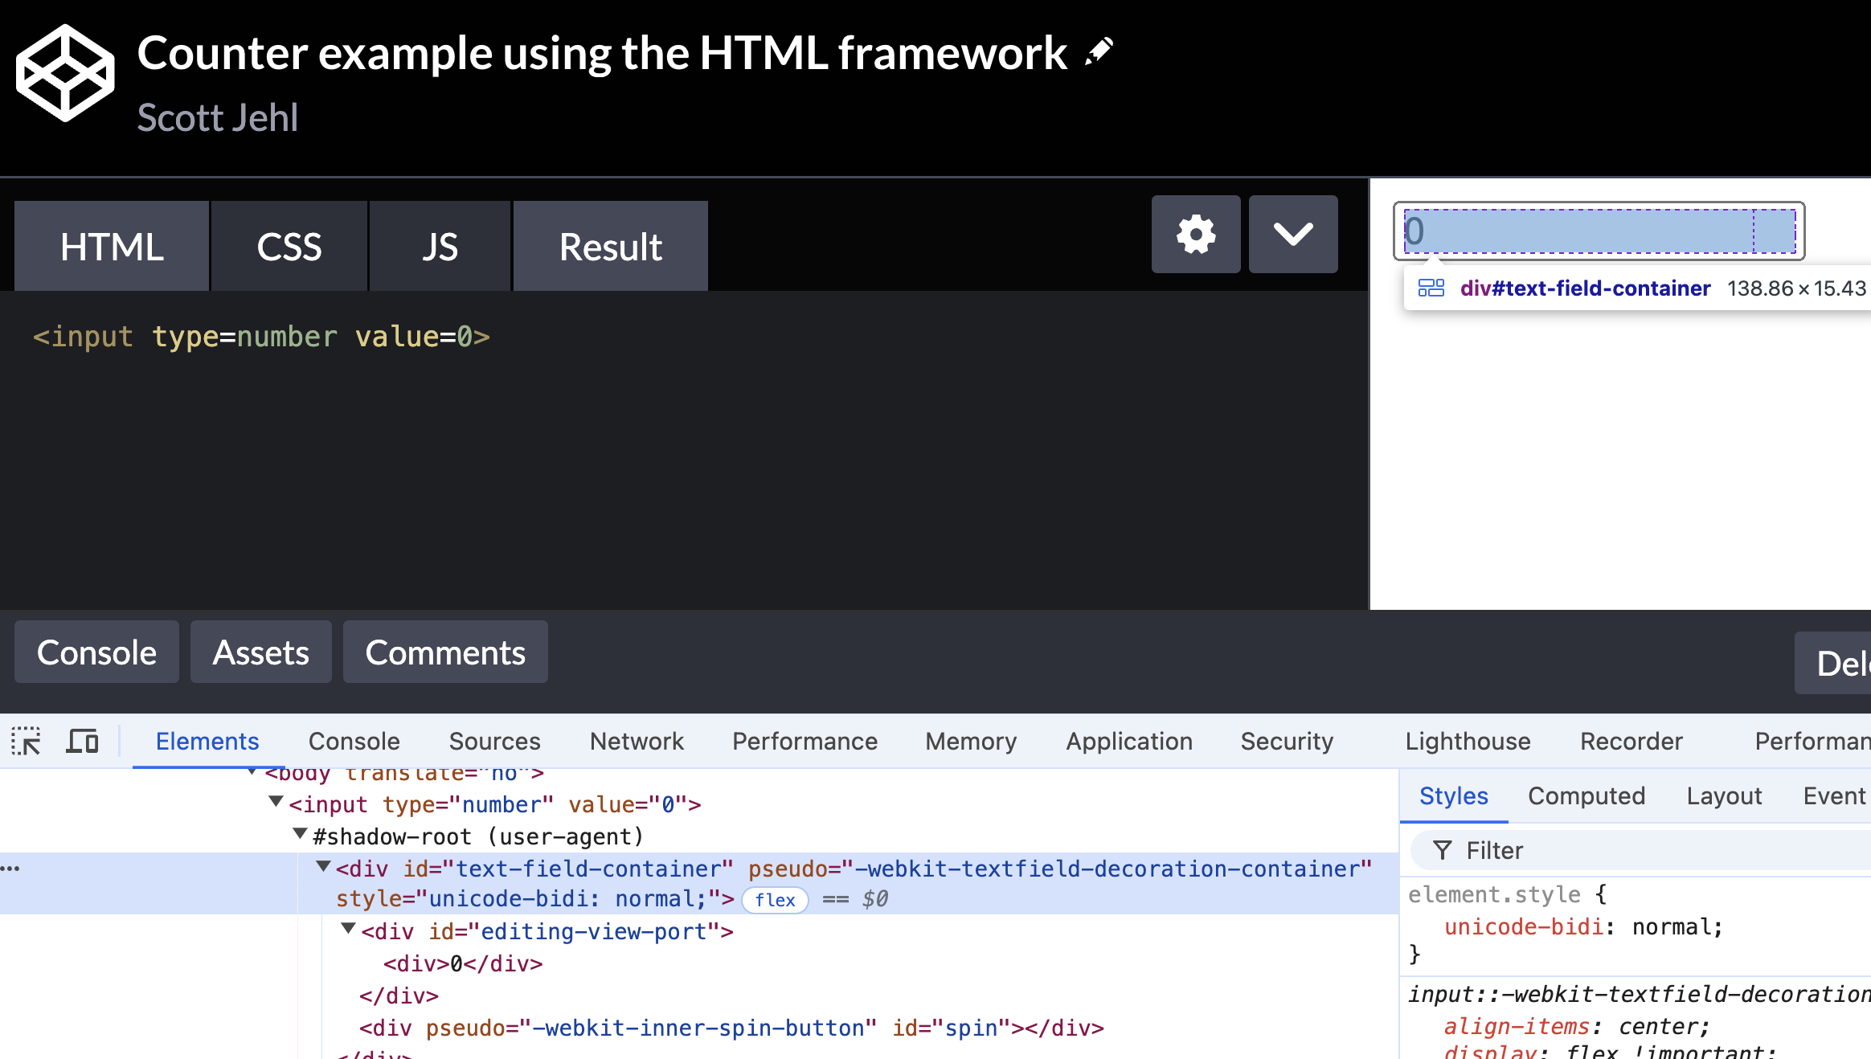Click the normal value of unicode-bidi
Image resolution: width=1871 pixels, height=1059 pixels.
[x=1672, y=926]
